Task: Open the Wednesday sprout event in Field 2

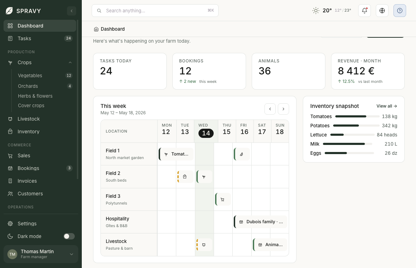Action: (x=204, y=177)
